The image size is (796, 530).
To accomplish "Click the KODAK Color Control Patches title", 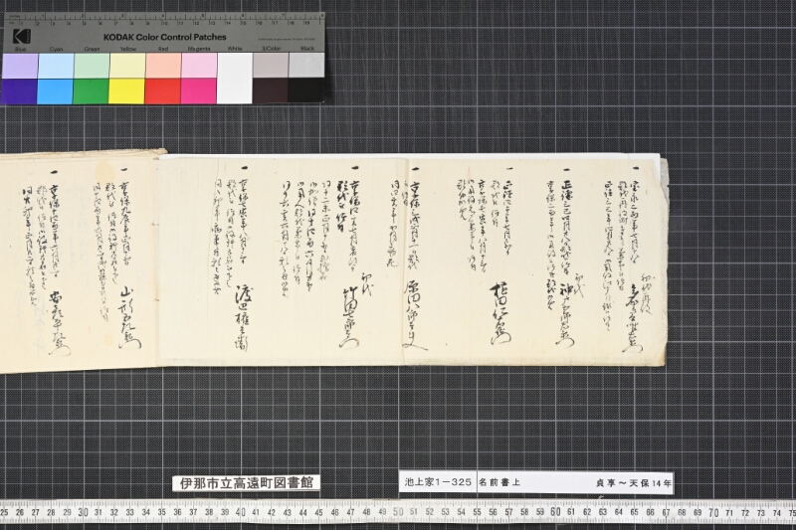I will 164,37.
